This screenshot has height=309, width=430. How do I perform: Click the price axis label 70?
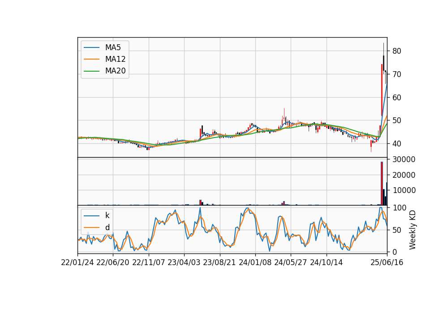(x=397, y=74)
